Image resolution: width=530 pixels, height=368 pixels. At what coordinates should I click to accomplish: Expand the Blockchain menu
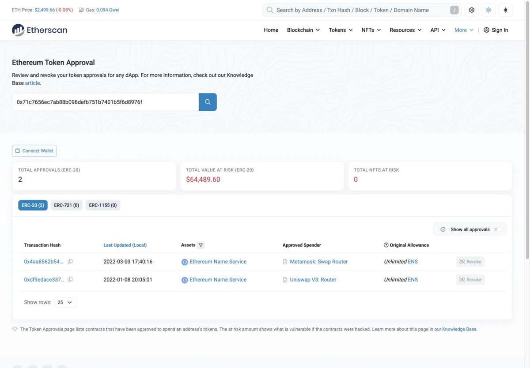pos(303,30)
